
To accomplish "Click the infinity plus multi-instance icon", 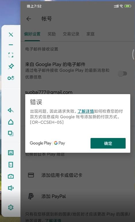I will (x=11, y=78).
